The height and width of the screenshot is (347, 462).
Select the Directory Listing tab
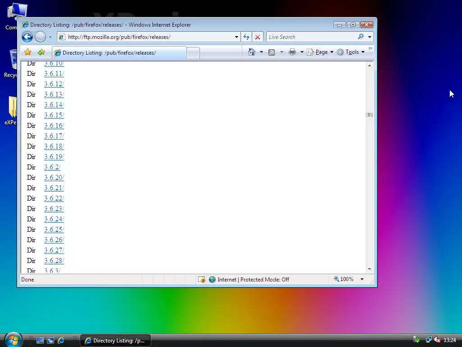tap(119, 53)
